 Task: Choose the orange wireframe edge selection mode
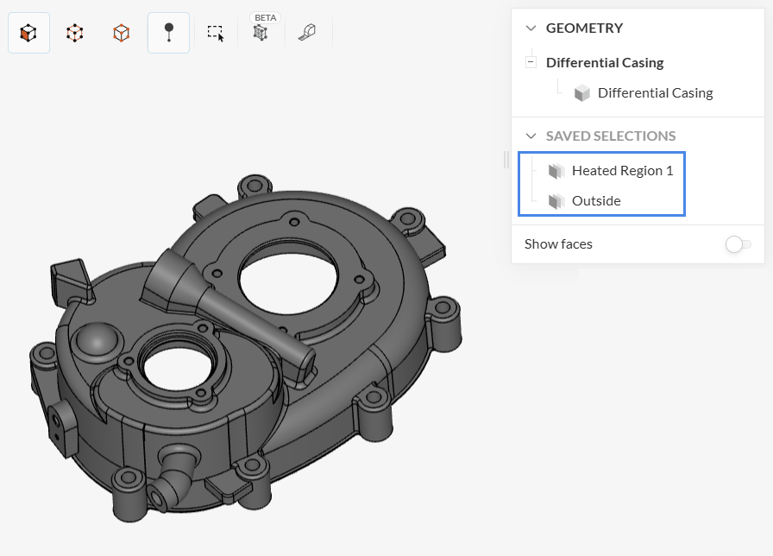coord(122,33)
